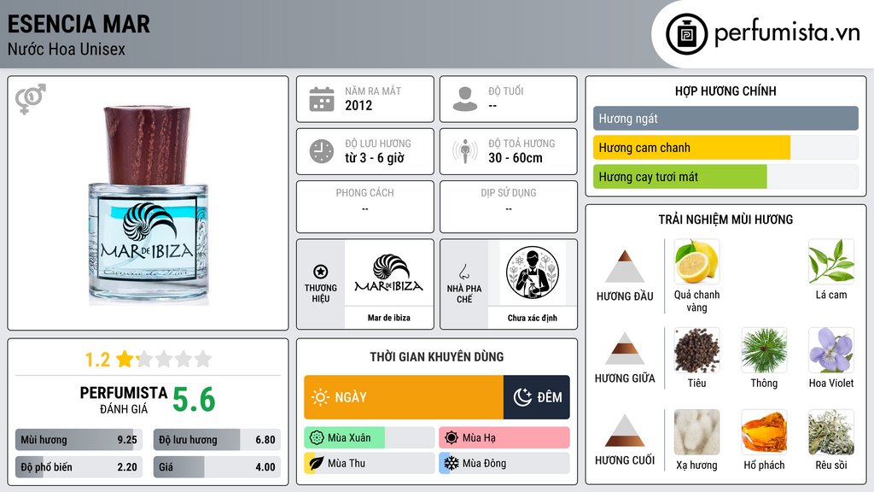The width and height of the screenshot is (874, 492).
Task: Click the Hợp hương chính heading
Action: pyautogui.click(x=725, y=91)
